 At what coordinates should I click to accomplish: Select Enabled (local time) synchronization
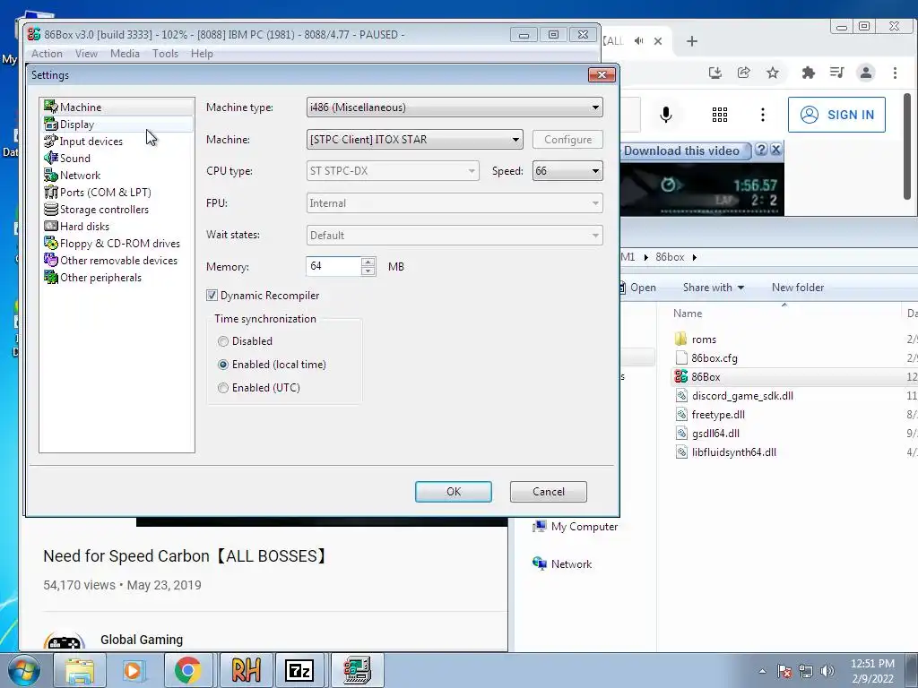pos(223,365)
